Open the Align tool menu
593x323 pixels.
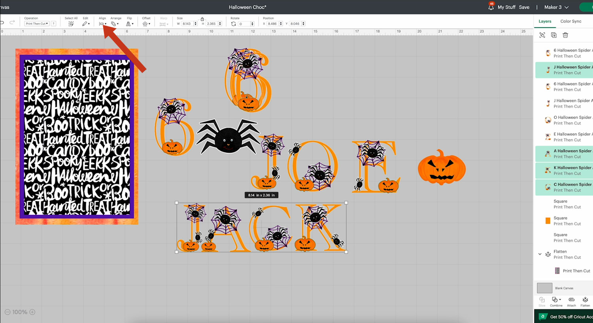102,24
